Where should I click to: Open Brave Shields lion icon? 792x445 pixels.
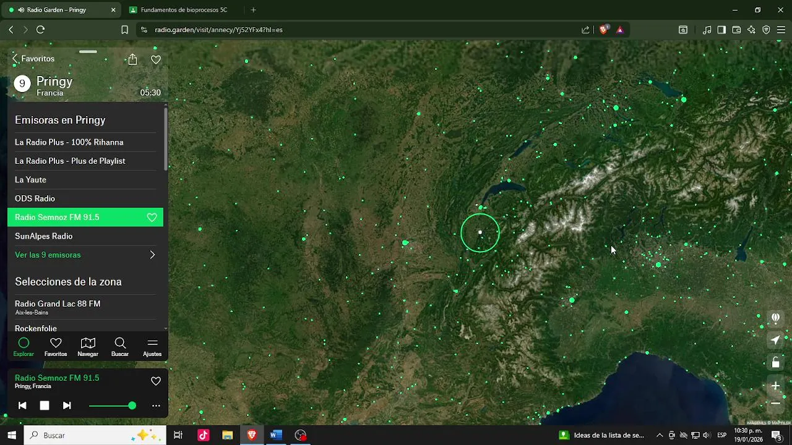[604, 30]
